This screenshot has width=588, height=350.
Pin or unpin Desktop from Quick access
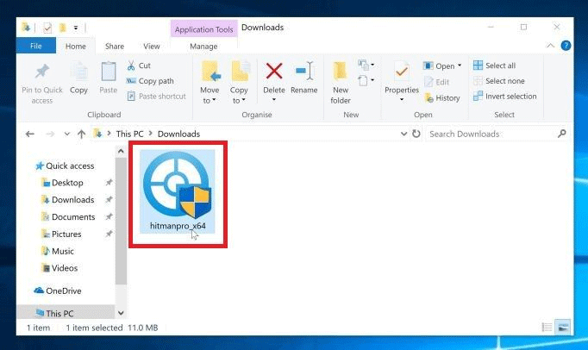click(x=109, y=183)
